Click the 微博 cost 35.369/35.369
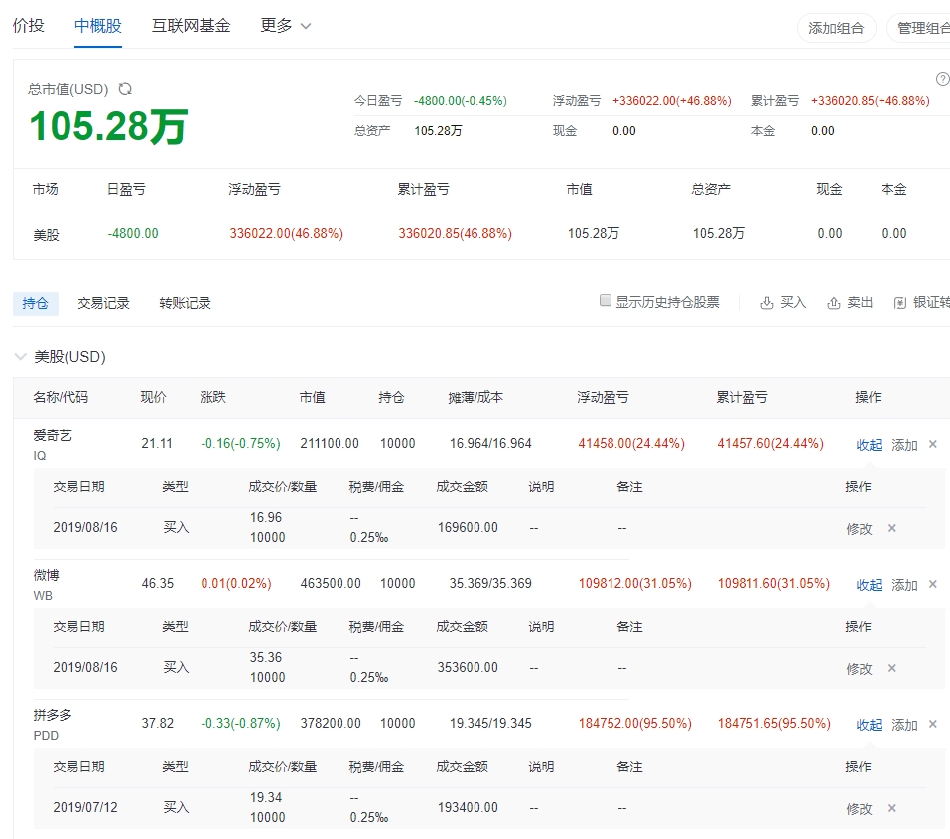The height and width of the screenshot is (839, 950). click(490, 583)
